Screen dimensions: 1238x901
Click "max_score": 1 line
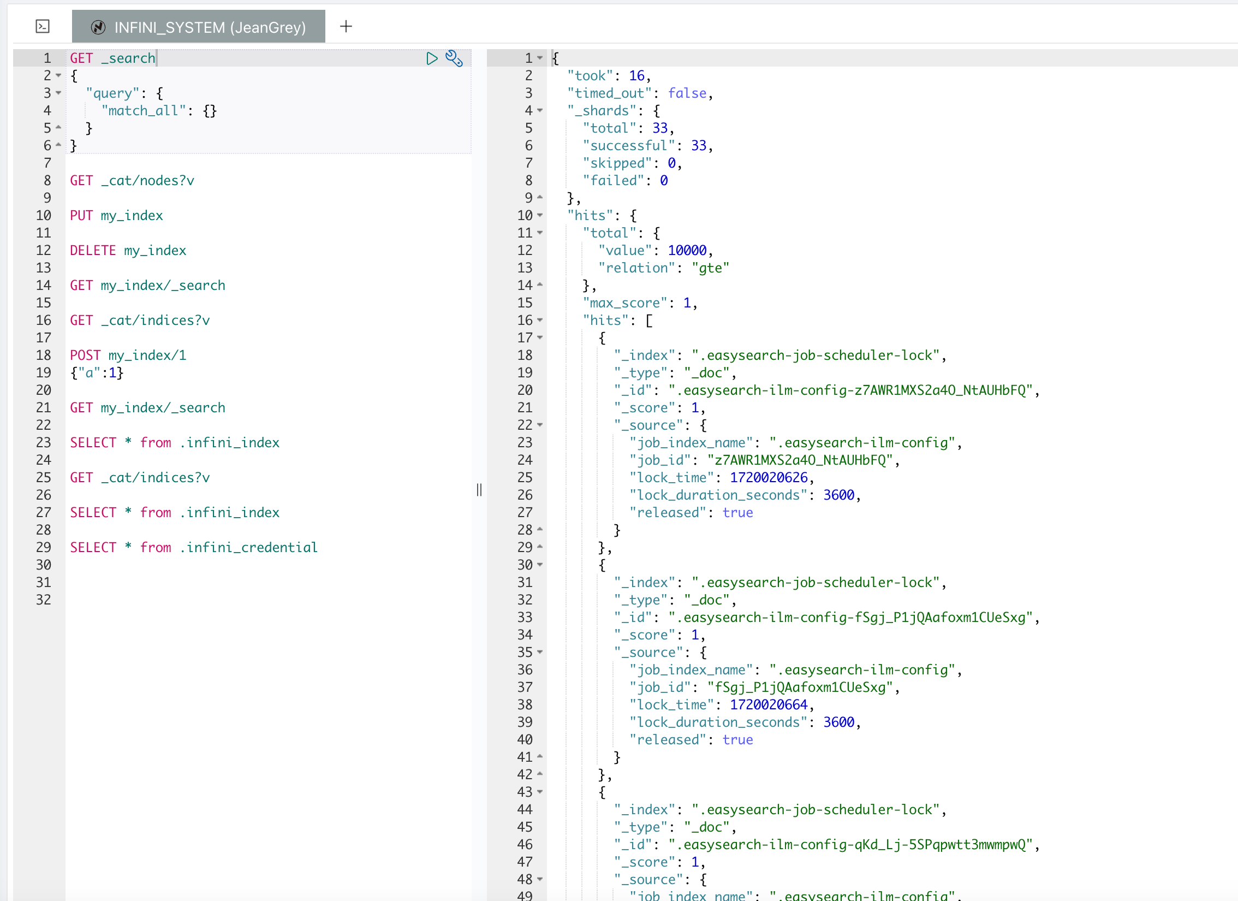pyautogui.click(x=640, y=303)
